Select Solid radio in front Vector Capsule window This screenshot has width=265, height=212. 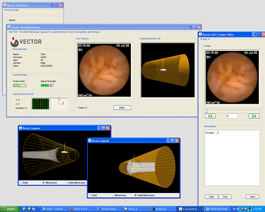(90, 195)
